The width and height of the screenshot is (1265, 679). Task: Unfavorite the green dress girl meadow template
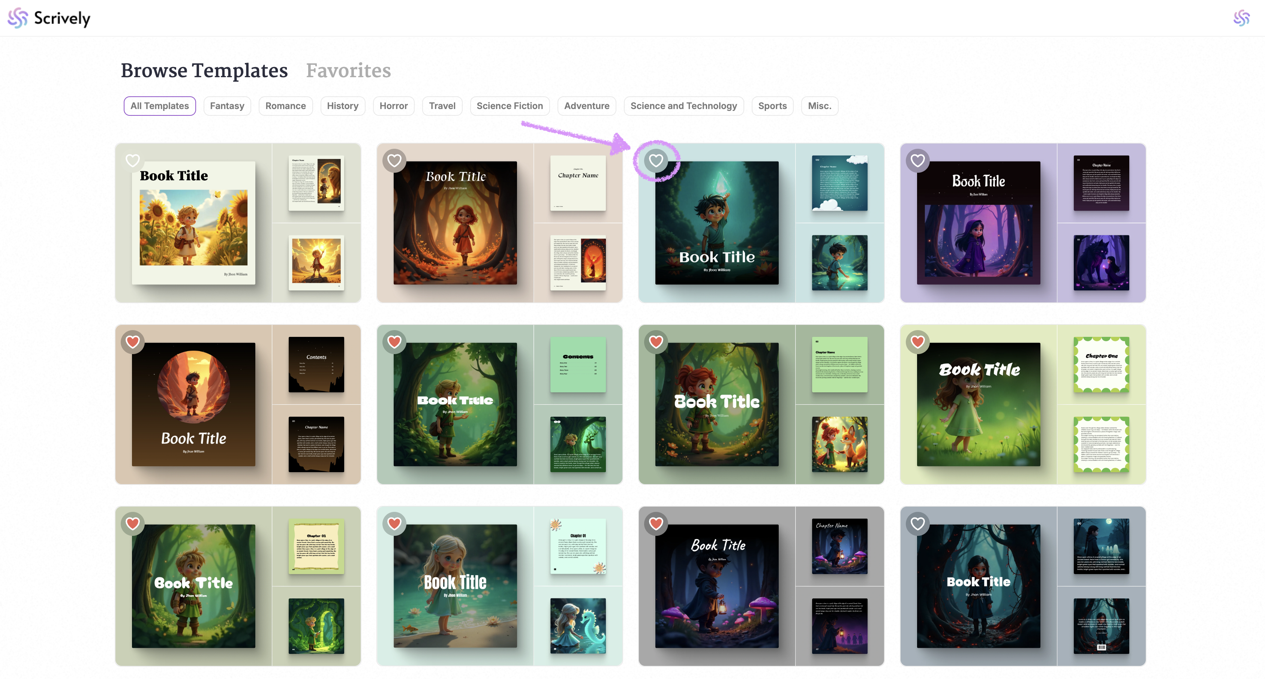918,342
